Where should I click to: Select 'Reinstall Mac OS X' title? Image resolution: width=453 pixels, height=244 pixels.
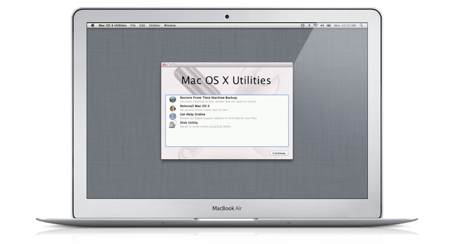tap(195, 106)
